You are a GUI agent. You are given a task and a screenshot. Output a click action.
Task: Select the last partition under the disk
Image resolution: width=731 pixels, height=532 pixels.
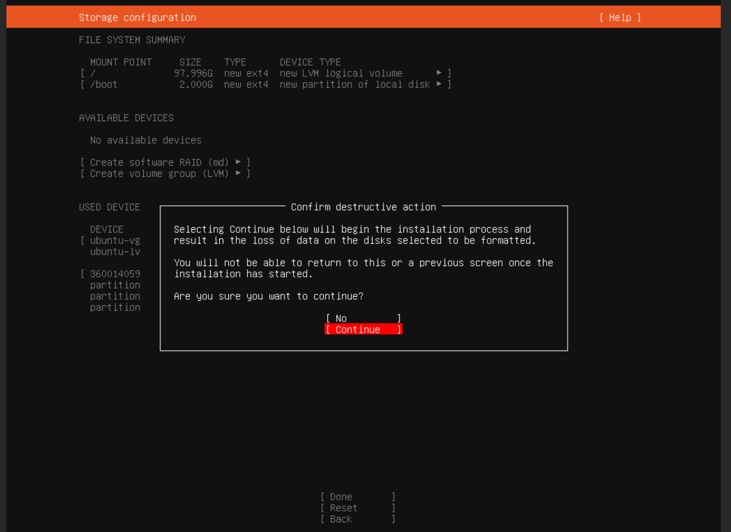coord(115,307)
